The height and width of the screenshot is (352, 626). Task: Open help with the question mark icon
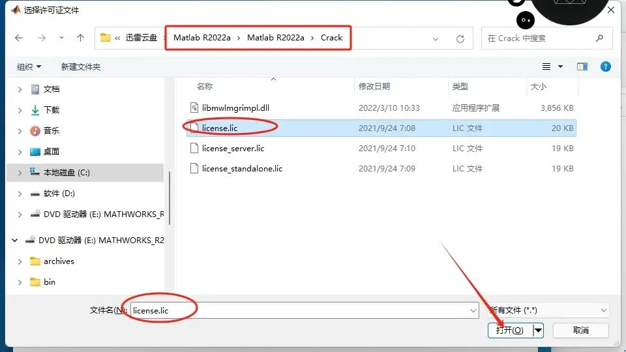pyautogui.click(x=606, y=66)
